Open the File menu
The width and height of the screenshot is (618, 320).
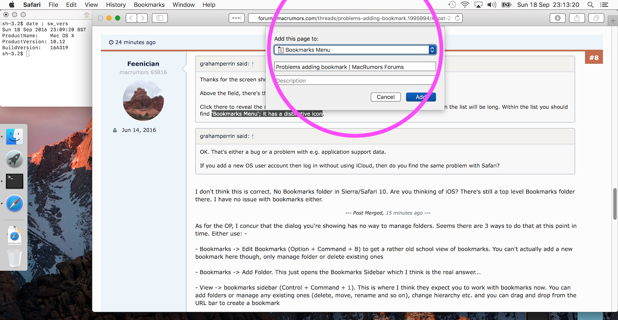click(x=53, y=5)
